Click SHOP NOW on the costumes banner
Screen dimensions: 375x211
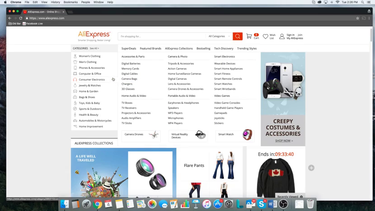pyautogui.click(x=284, y=141)
